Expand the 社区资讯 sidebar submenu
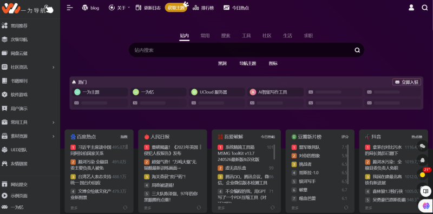Viewport: 433px width, 214px height. [x=54, y=68]
